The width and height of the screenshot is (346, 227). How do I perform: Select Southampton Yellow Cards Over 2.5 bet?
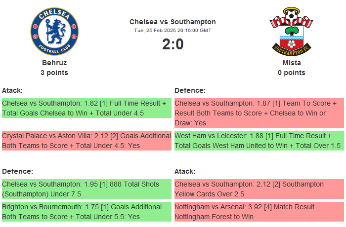[259, 189]
